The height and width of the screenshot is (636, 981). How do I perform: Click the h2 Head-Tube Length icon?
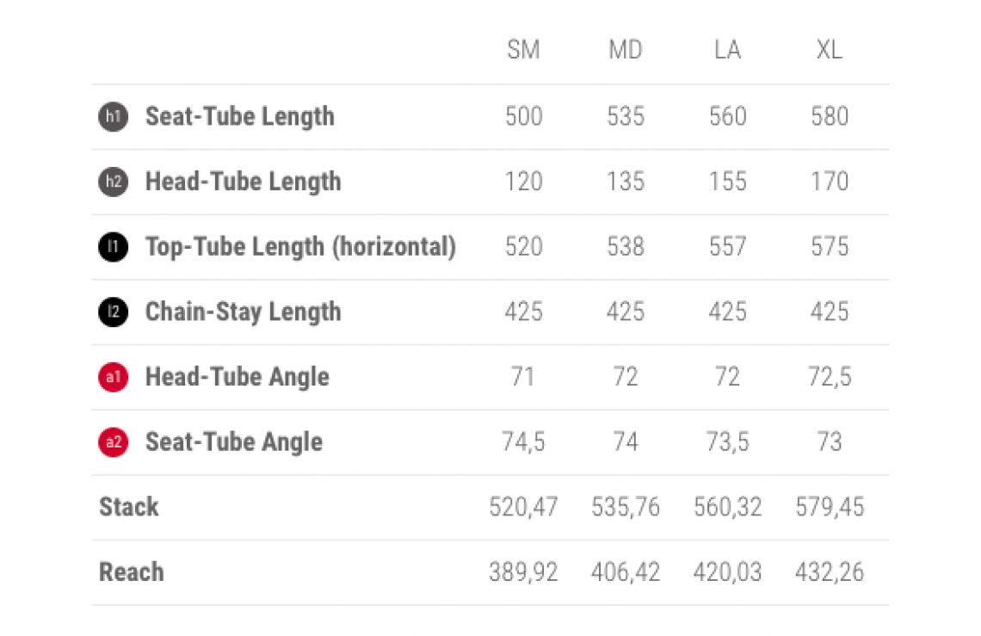point(113,182)
